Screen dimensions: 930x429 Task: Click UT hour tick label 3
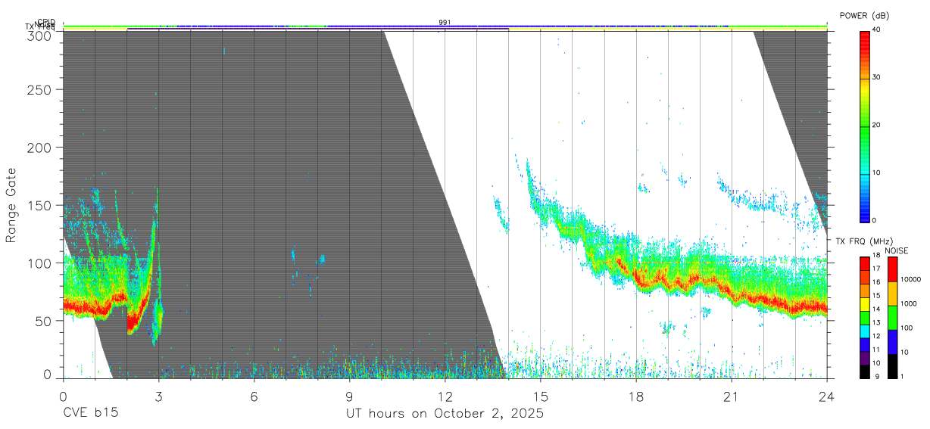(158, 396)
